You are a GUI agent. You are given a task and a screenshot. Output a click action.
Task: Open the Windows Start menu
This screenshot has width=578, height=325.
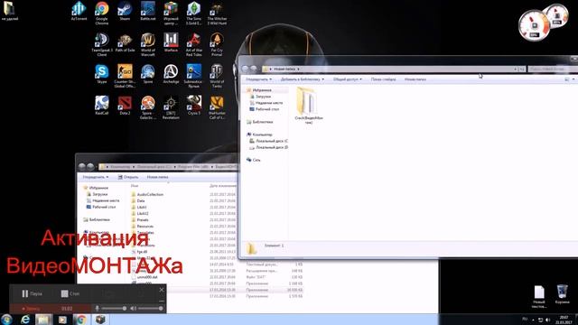tap(6, 319)
